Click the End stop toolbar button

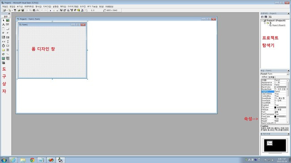pyautogui.click(x=57, y=10)
